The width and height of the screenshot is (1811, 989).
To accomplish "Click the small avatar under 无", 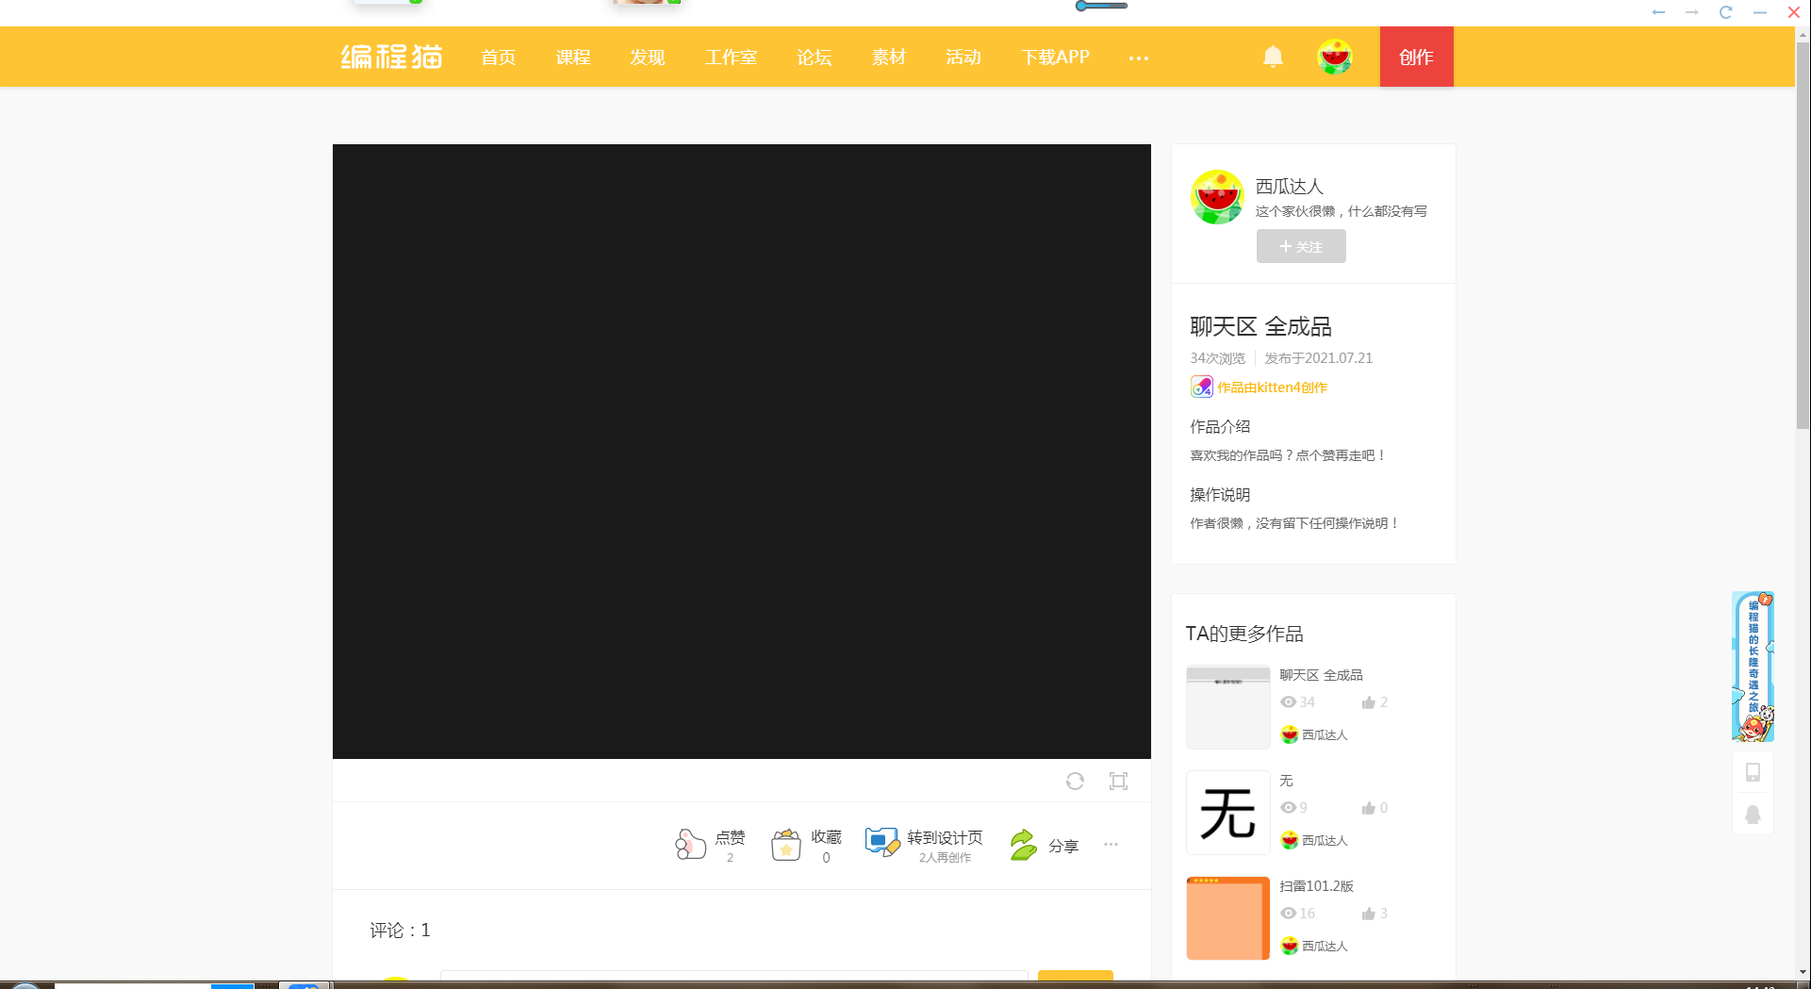I will (1289, 840).
